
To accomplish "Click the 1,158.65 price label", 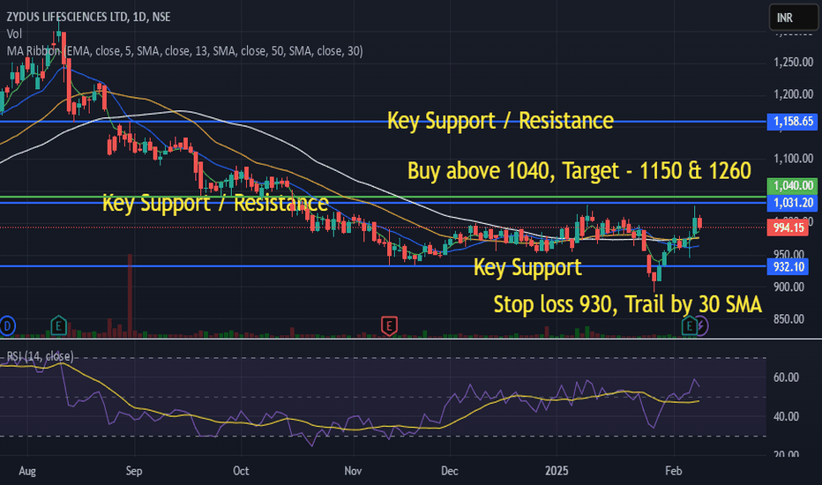I will [x=792, y=122].
